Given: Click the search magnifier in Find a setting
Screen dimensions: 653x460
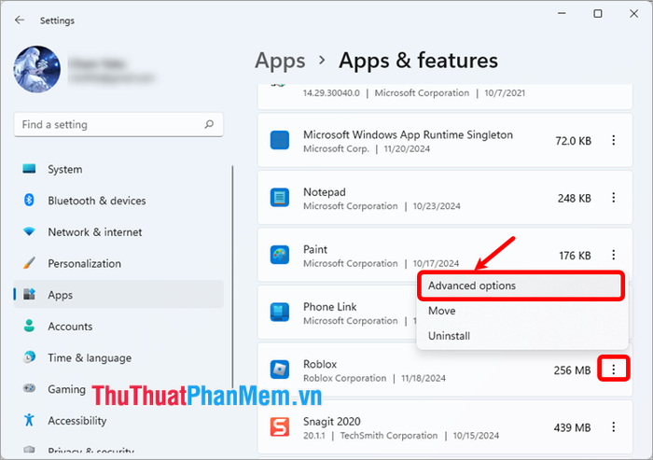Looking at the screenshot, I should click(209, 124).
